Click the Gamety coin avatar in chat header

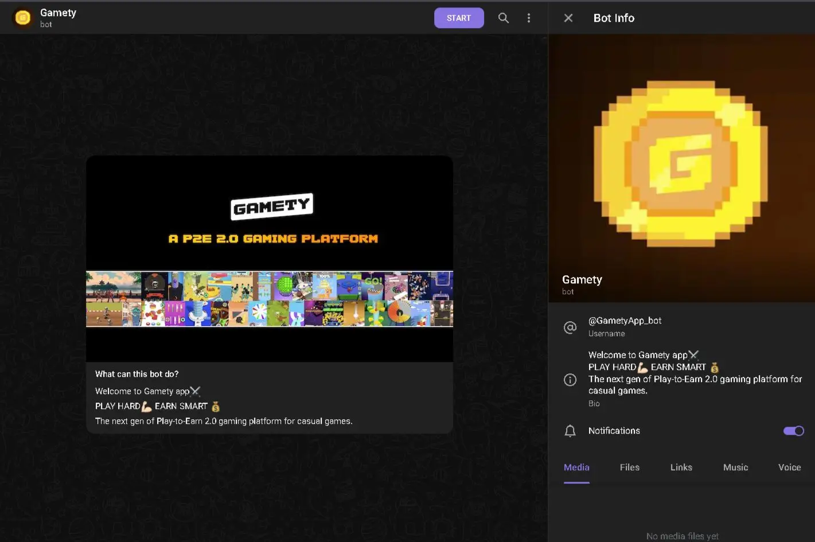pyautogui.click(x=23, y=18)
